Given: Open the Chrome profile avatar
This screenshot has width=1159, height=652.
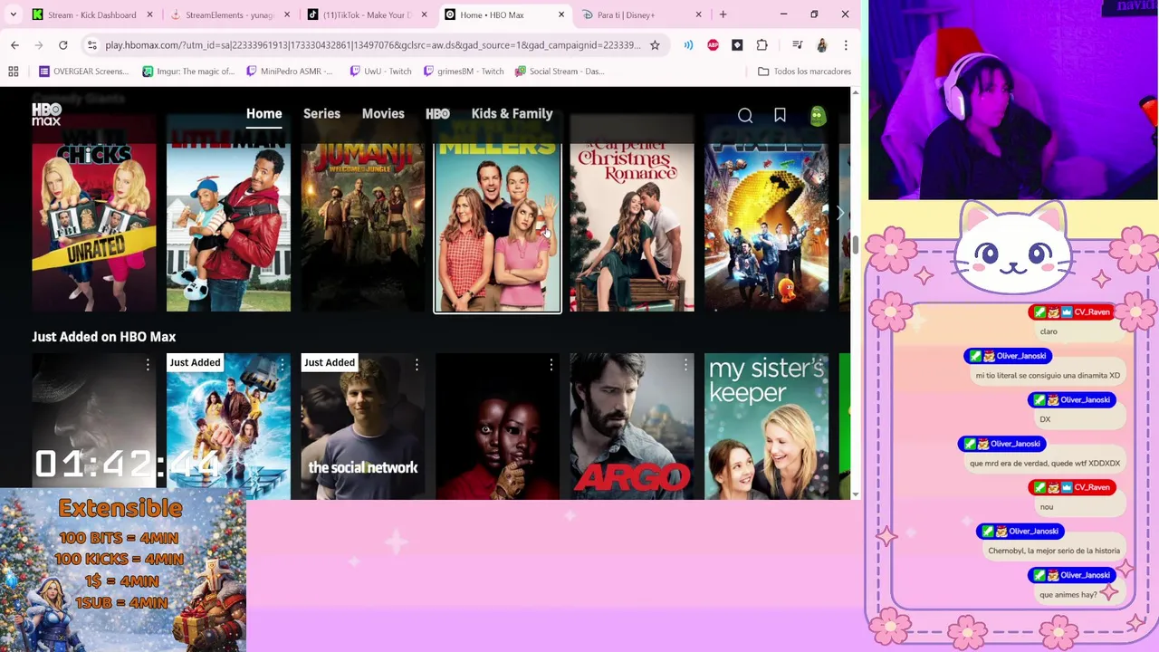Looking at the screenshot, I should 821,44.
